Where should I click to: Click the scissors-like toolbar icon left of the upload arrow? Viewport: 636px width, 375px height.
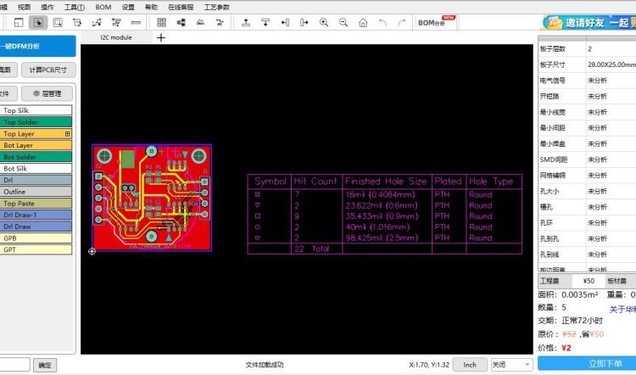point(220,23)
